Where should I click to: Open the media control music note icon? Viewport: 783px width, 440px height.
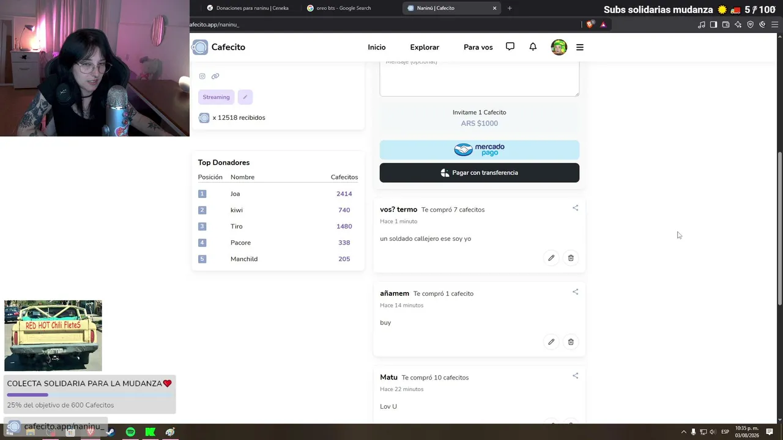pyautogui.click(x=702, y=24)
